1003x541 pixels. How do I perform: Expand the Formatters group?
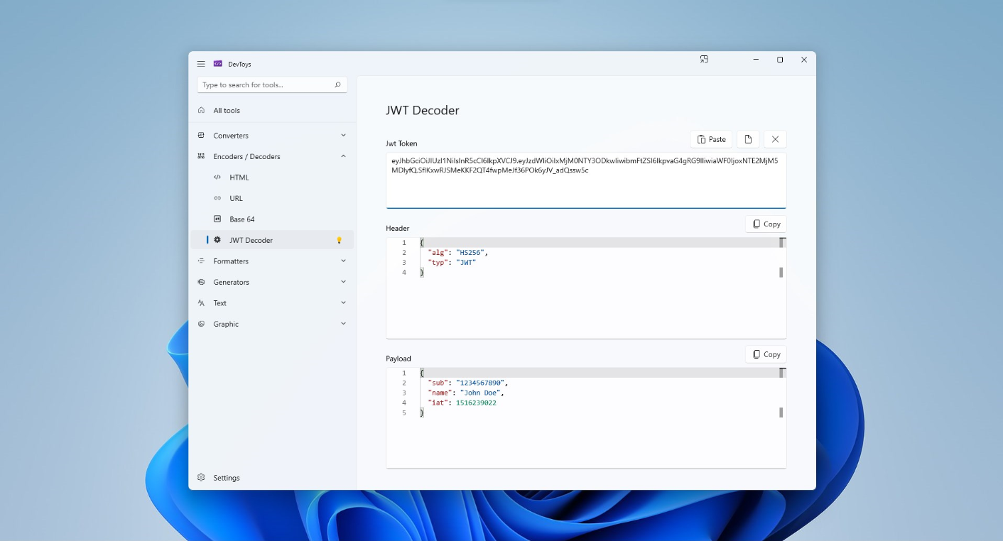344,261
